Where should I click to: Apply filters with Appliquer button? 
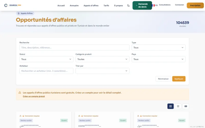(179, 79)
